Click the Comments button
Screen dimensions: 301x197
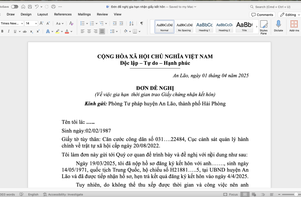[262, 15]
